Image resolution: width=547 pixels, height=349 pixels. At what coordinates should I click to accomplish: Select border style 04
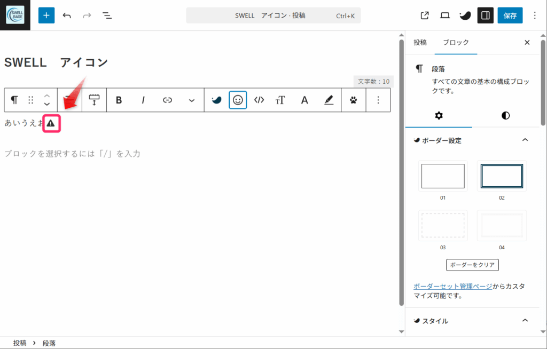tap(502, 226)
